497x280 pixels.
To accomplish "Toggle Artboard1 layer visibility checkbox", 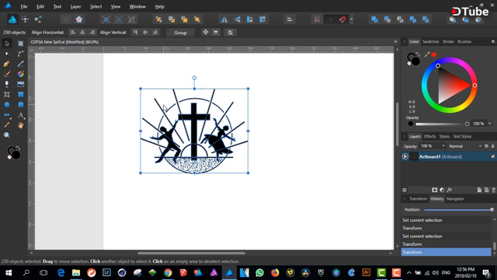I will point(492,156).
